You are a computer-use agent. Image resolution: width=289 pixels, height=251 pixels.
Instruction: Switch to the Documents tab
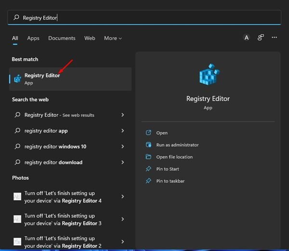point(62,38)
